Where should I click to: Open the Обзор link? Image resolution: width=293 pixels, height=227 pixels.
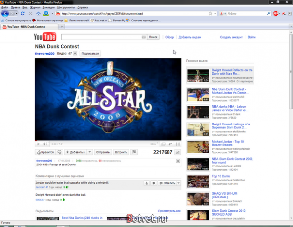pyautogui.click(x=169, y=37)
